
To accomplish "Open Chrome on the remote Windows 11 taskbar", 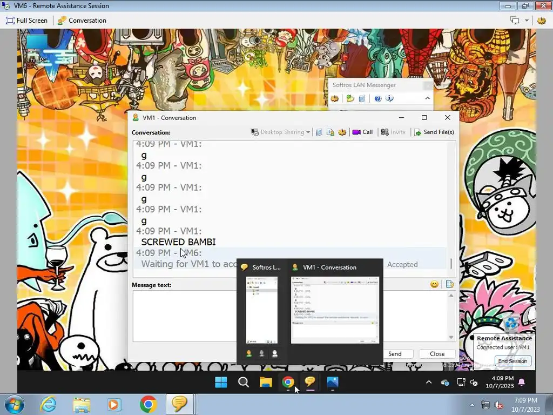I will [x=288, y=382].
